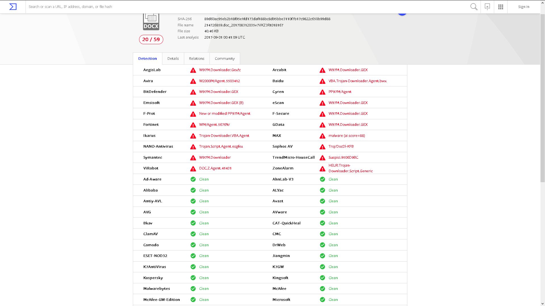Click the green check for Avast
The height and width of the screenshot is (306, 545).
(322, 201)
